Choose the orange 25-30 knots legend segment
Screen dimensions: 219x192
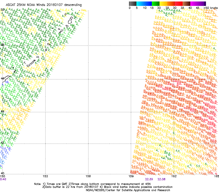click(171, 4)
